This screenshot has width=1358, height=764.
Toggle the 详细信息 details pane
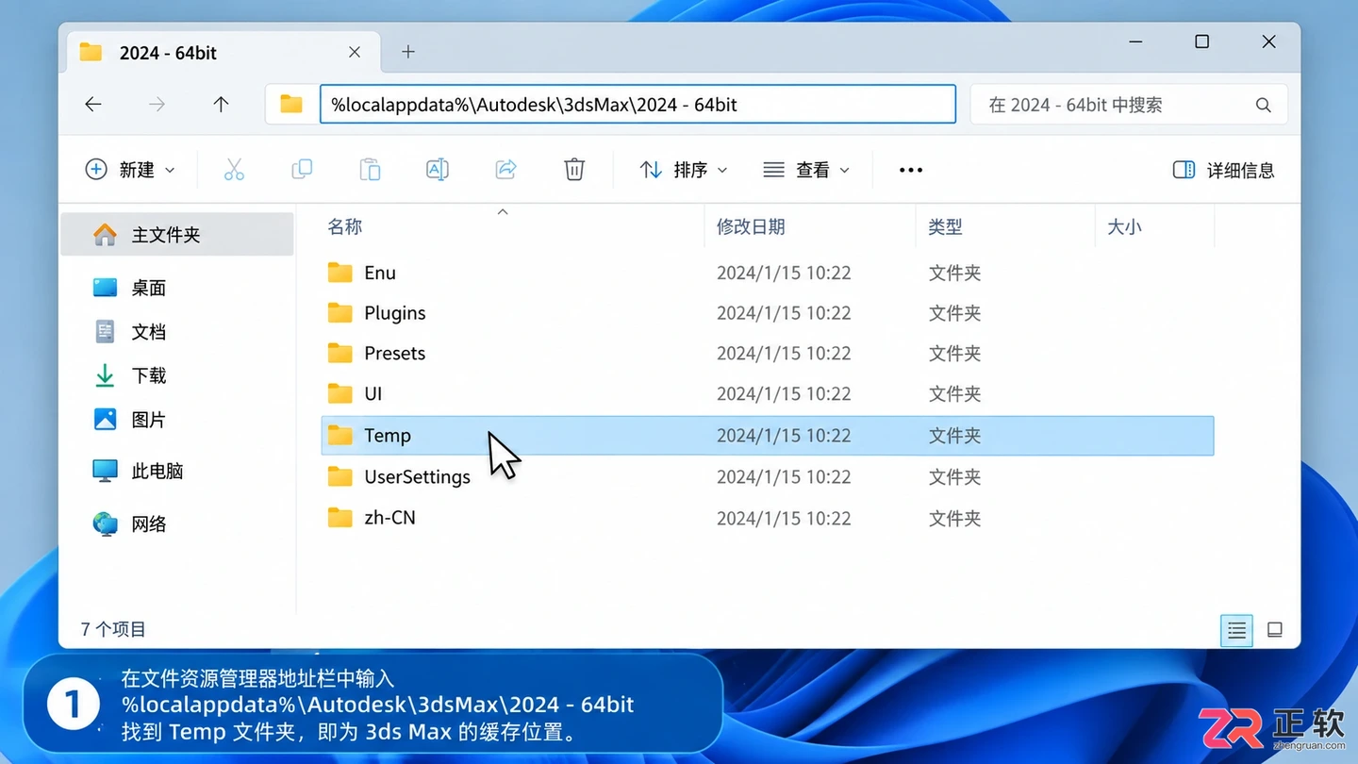(1223, 170)
